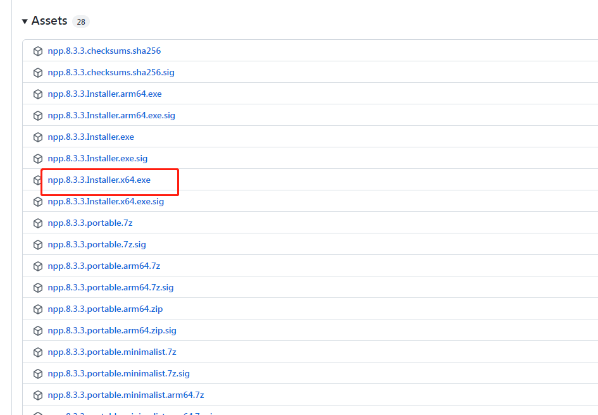Download npp.8.3.3.Installer.x64.exe
Image resolution: width=598 pixels, height=415 pixels.
click(x=99, y=180)
